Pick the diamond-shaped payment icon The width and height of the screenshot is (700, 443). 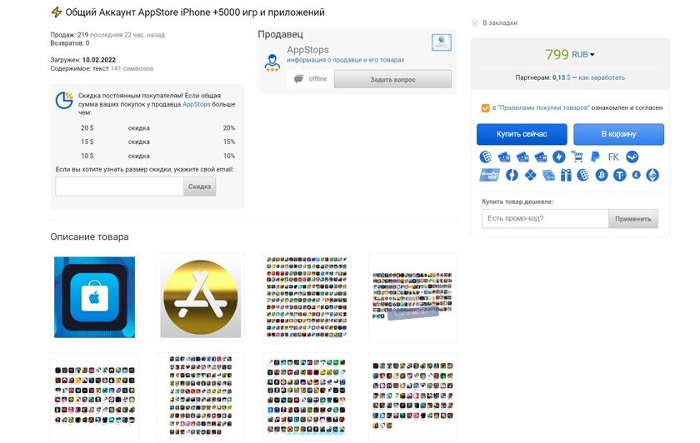point(530,175)
